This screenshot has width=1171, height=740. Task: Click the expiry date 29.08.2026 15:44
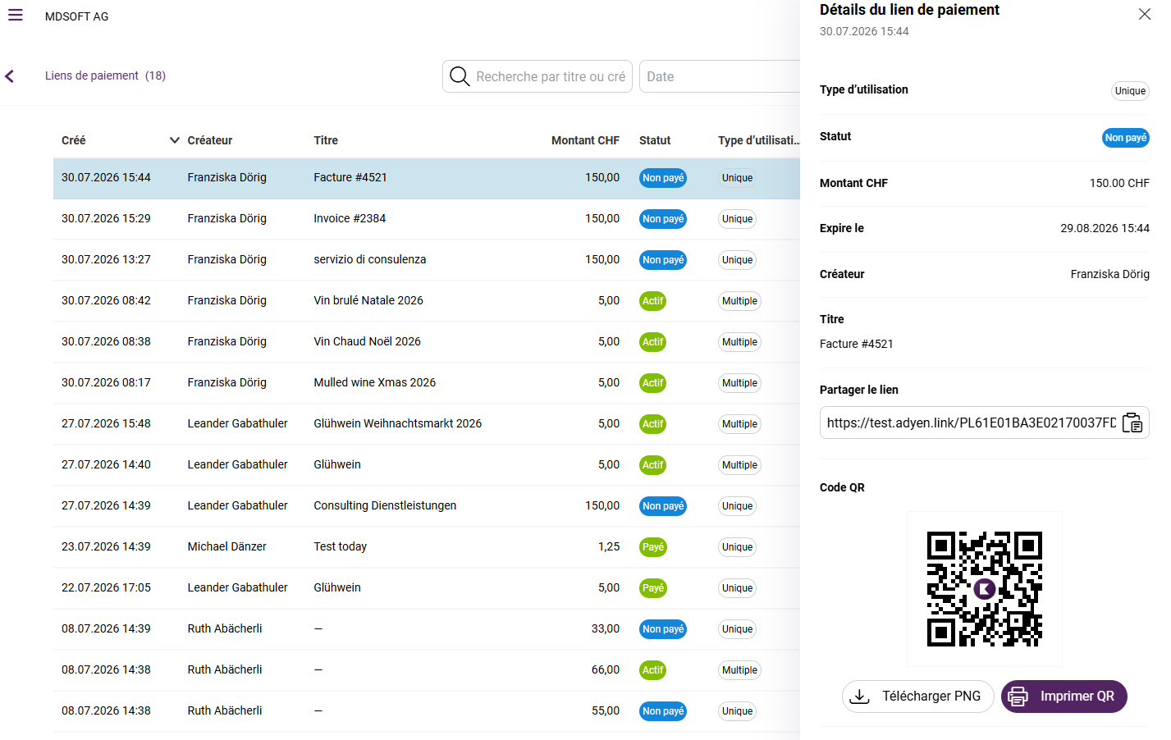pyautogui.click(x=1105, y=228)
